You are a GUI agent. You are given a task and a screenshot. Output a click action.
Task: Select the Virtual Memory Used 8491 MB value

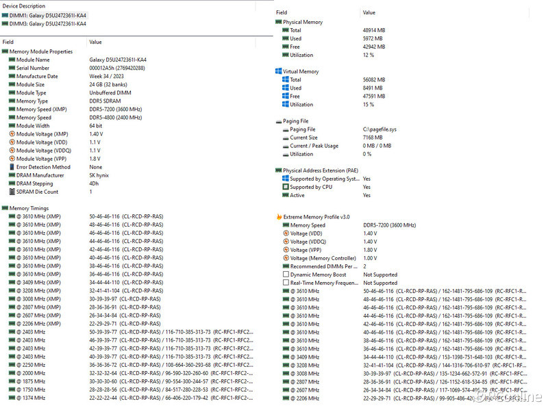[373, 88]
